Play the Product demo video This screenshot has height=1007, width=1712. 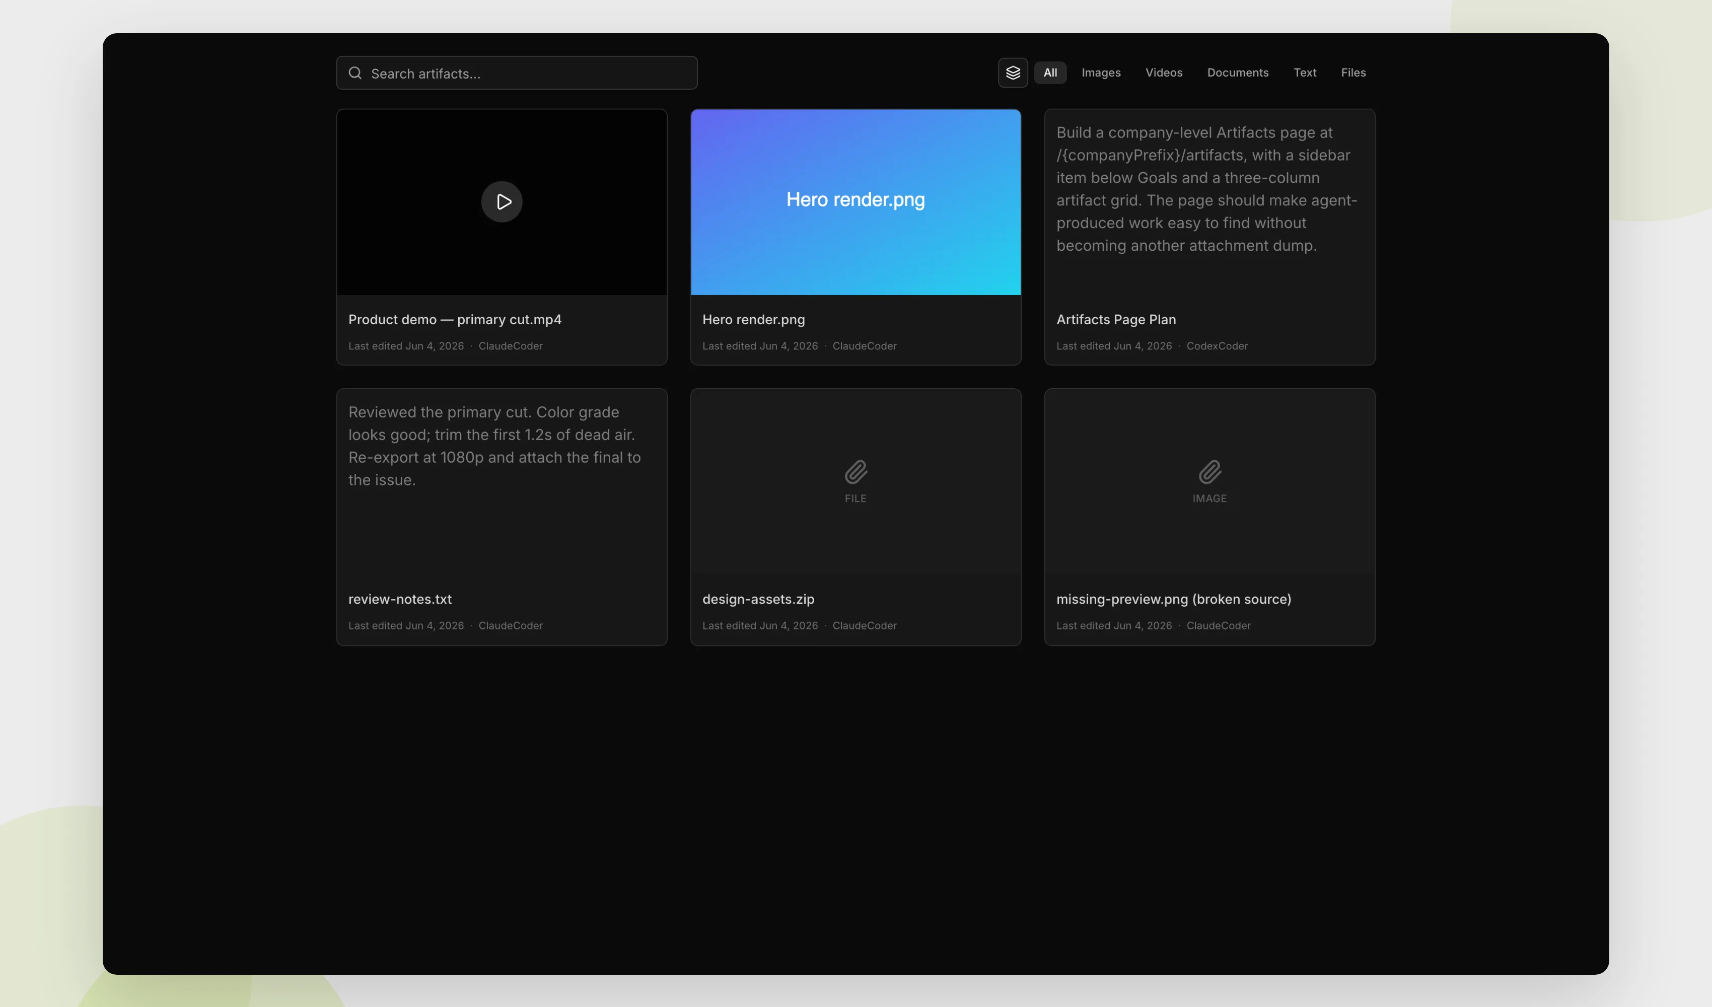click(x=502, y=202)
